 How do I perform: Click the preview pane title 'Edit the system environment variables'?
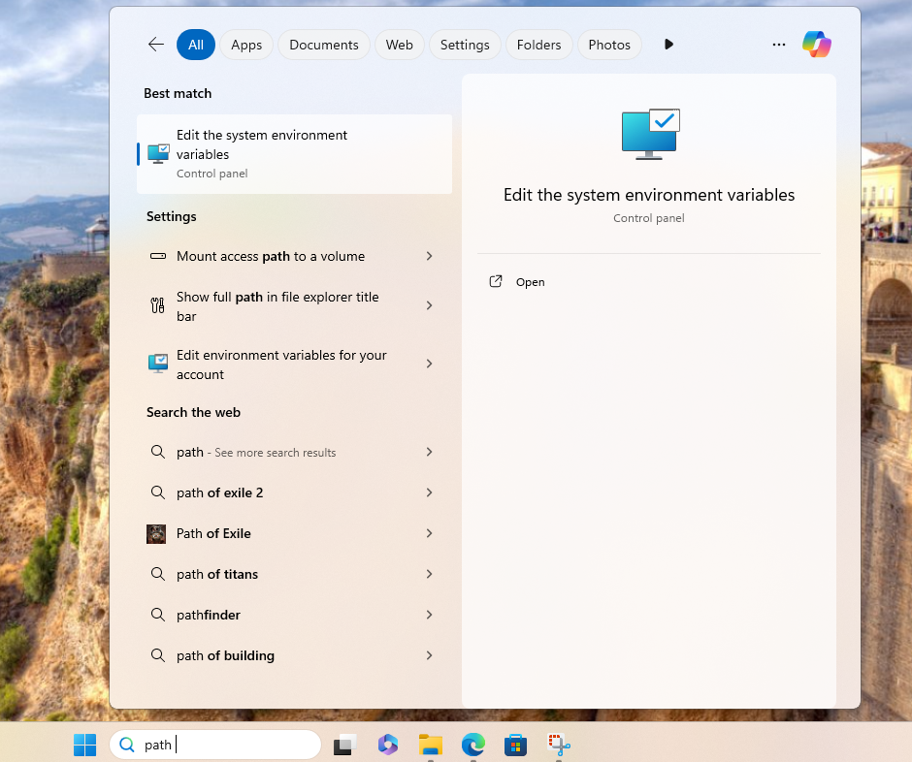click(649, 195)
